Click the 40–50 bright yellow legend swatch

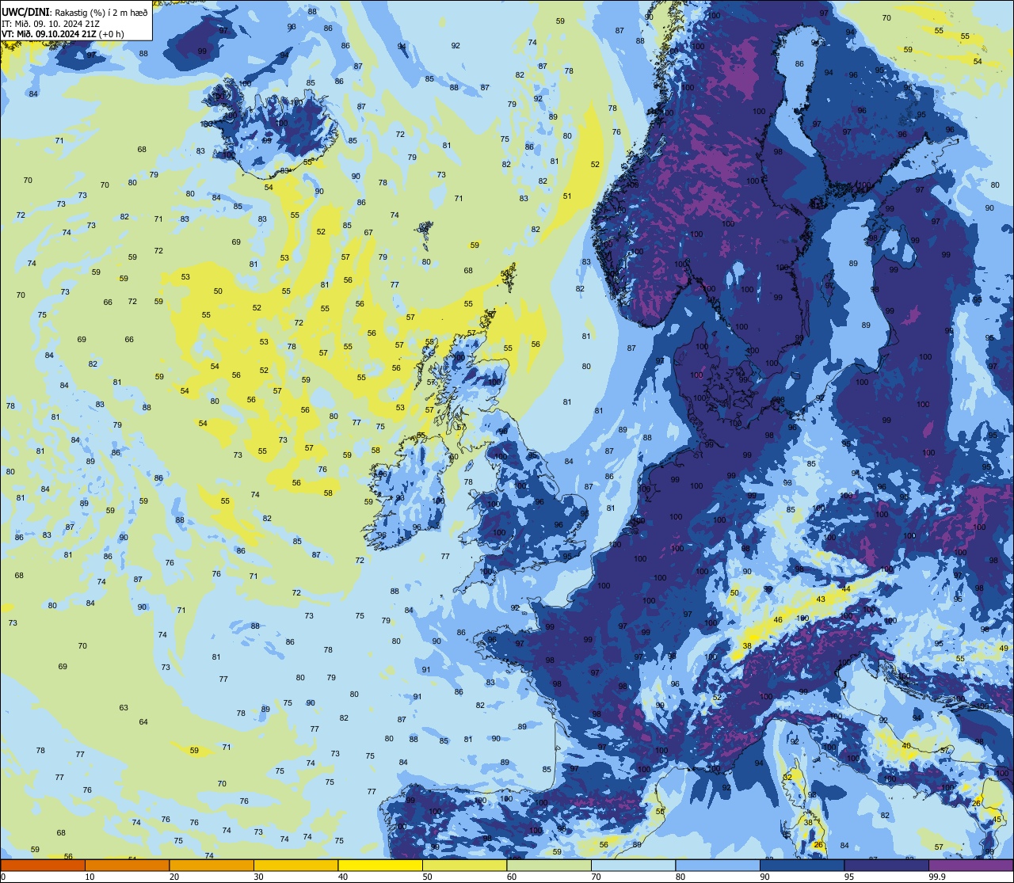[380, 865]
